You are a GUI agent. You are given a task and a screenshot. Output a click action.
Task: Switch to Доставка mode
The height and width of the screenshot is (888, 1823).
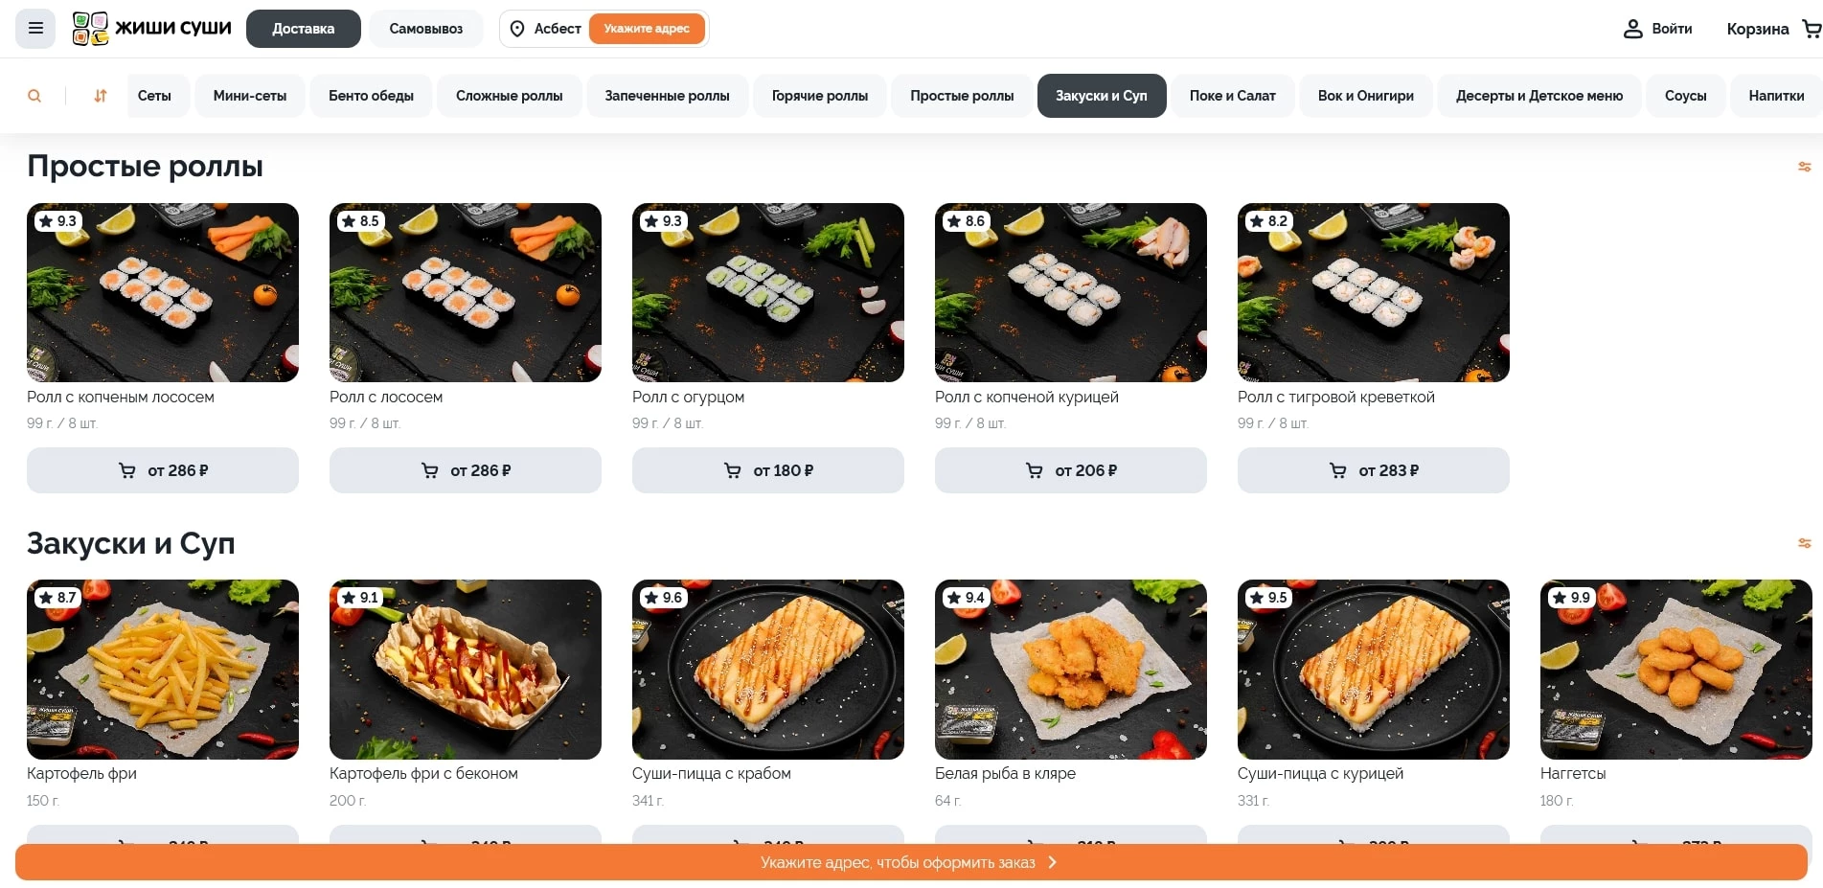[x=304, y=29]
